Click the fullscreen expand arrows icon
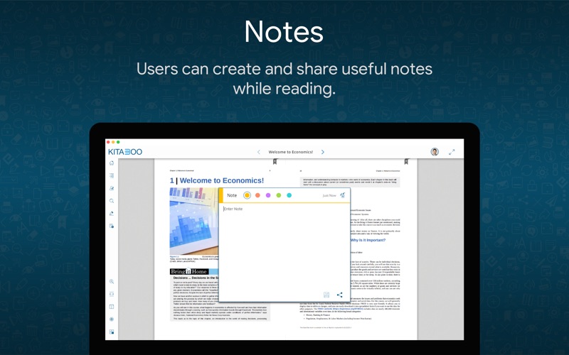Screen dimensions: 569x355 452,152
